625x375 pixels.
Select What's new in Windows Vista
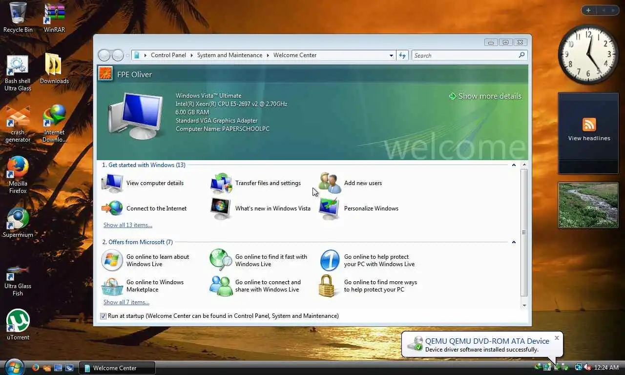pos(260,208)
